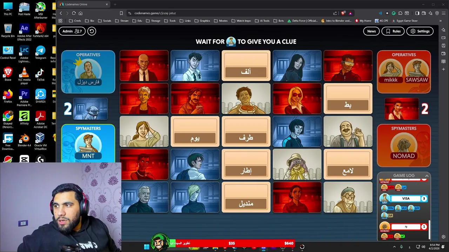The image size is (449, 252).
Task: Reload the Codenames page
Action: click(x=74, y=13)
